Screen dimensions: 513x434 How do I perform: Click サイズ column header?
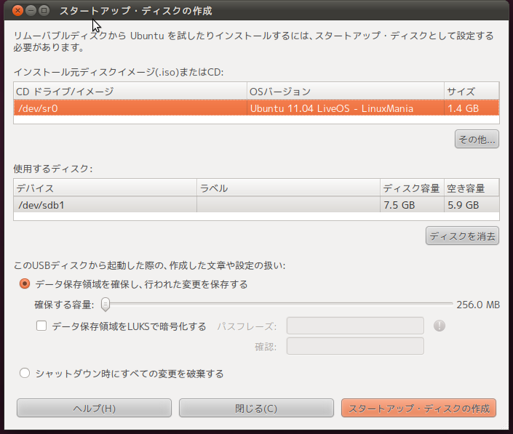click(472, 91)
